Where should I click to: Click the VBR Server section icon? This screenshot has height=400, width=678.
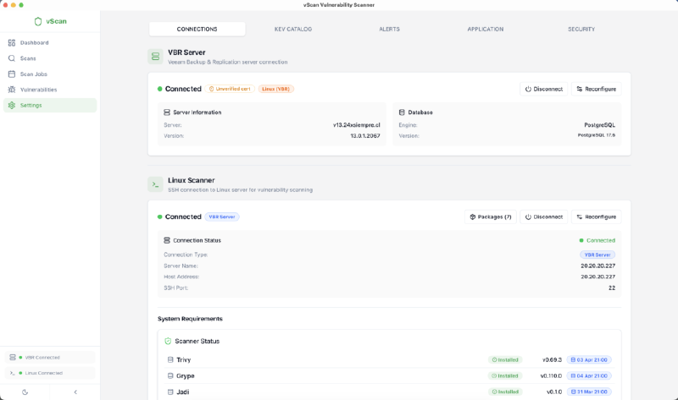(155, 57)
